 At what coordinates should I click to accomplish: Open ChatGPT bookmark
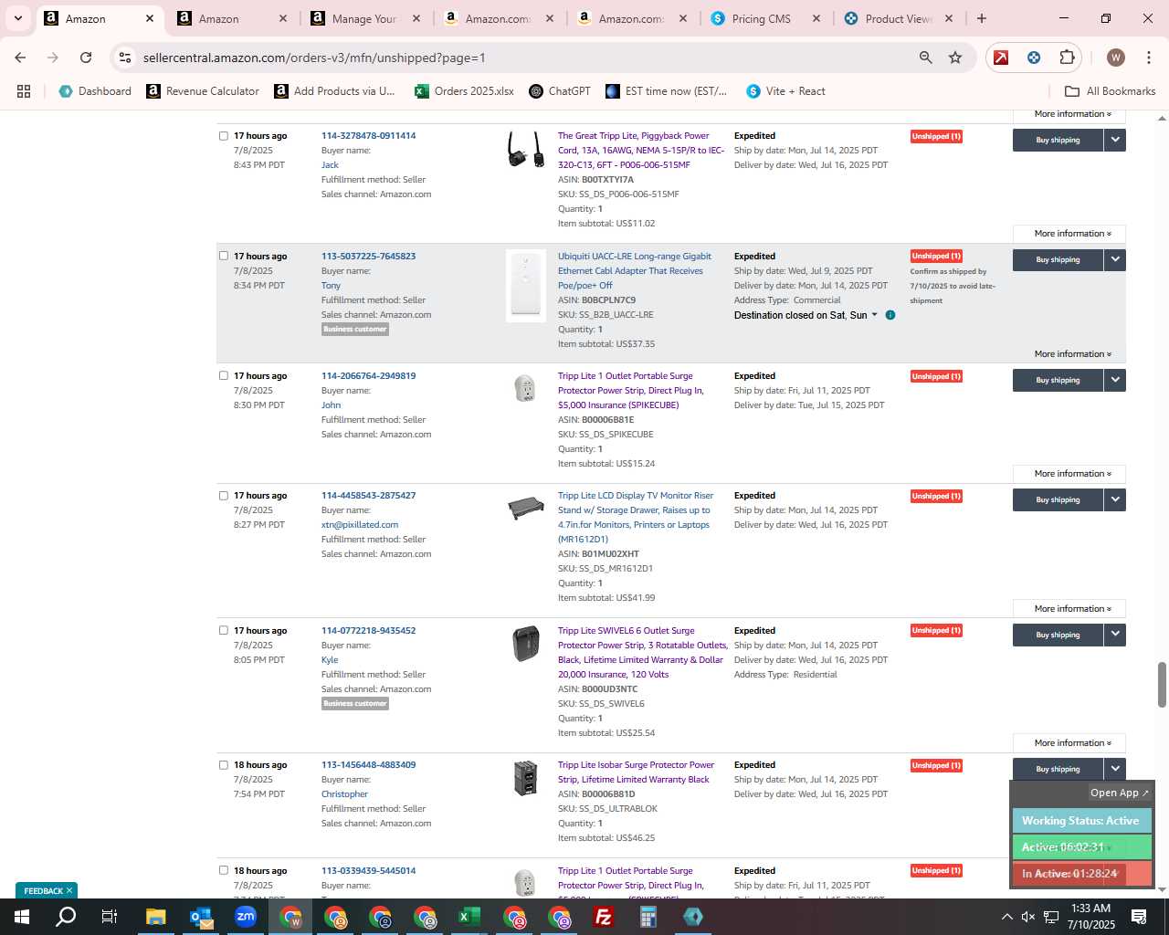pyautogui.click(x=559, y=91)
